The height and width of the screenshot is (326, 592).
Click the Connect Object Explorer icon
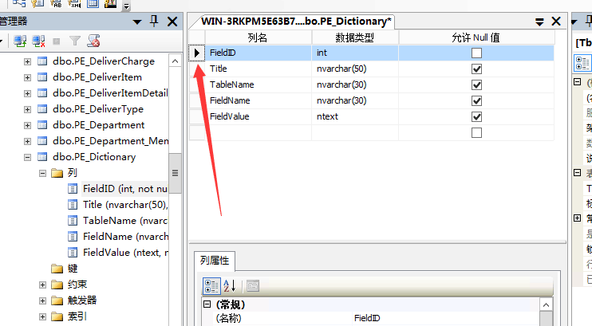(x=19, y=40)
